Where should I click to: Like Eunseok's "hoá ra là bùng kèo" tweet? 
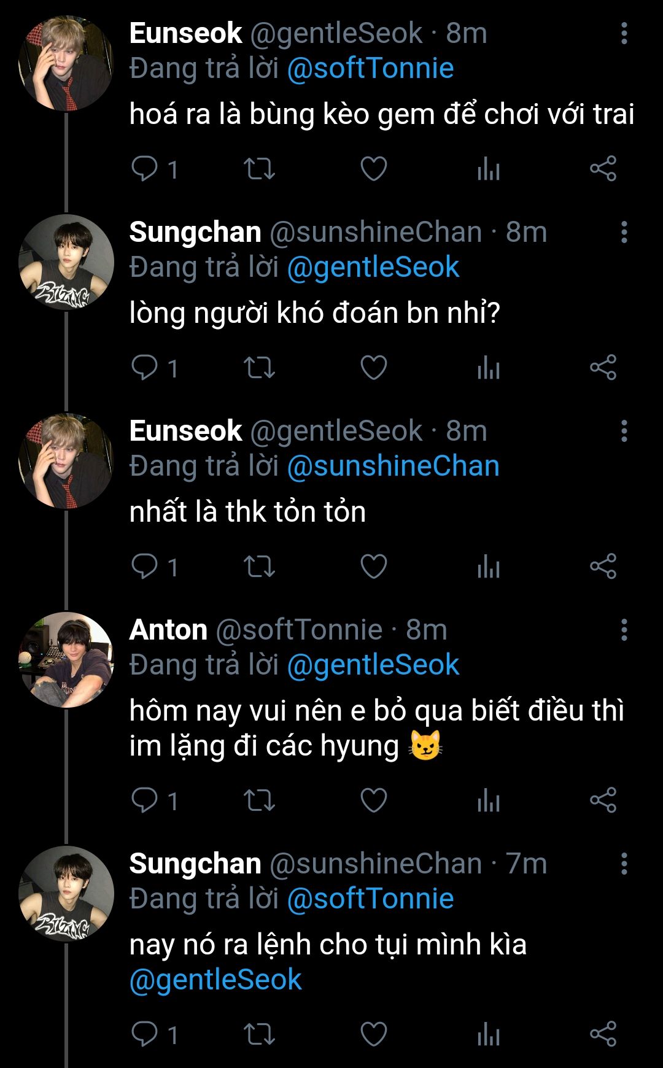[x=373, y=169]
